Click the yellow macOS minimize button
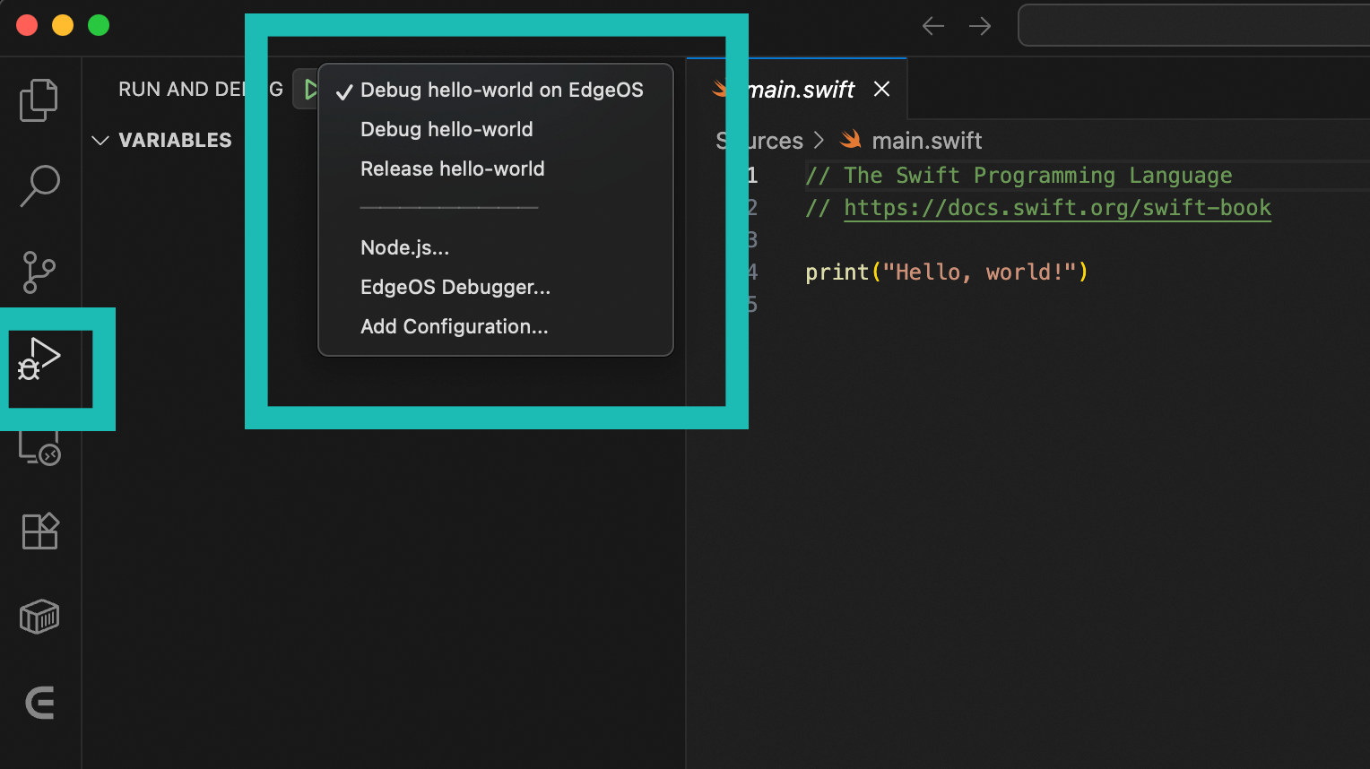 pyautogui.click(x=63, y=25)
